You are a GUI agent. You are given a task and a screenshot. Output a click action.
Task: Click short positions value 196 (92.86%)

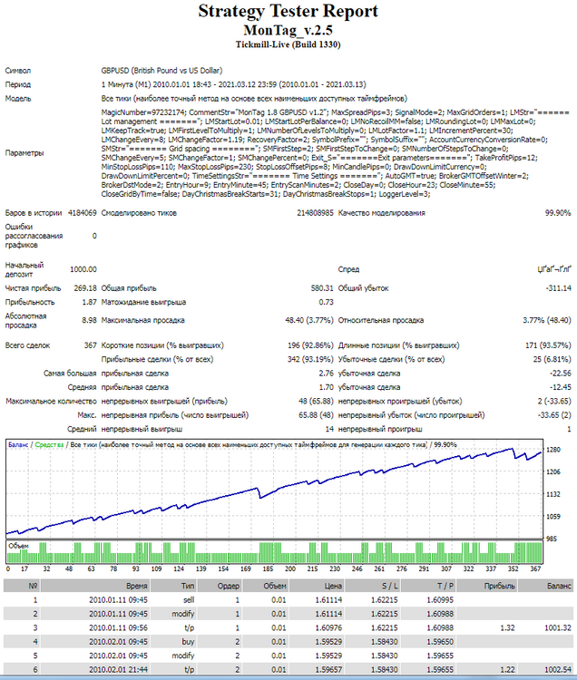[310, 345]
